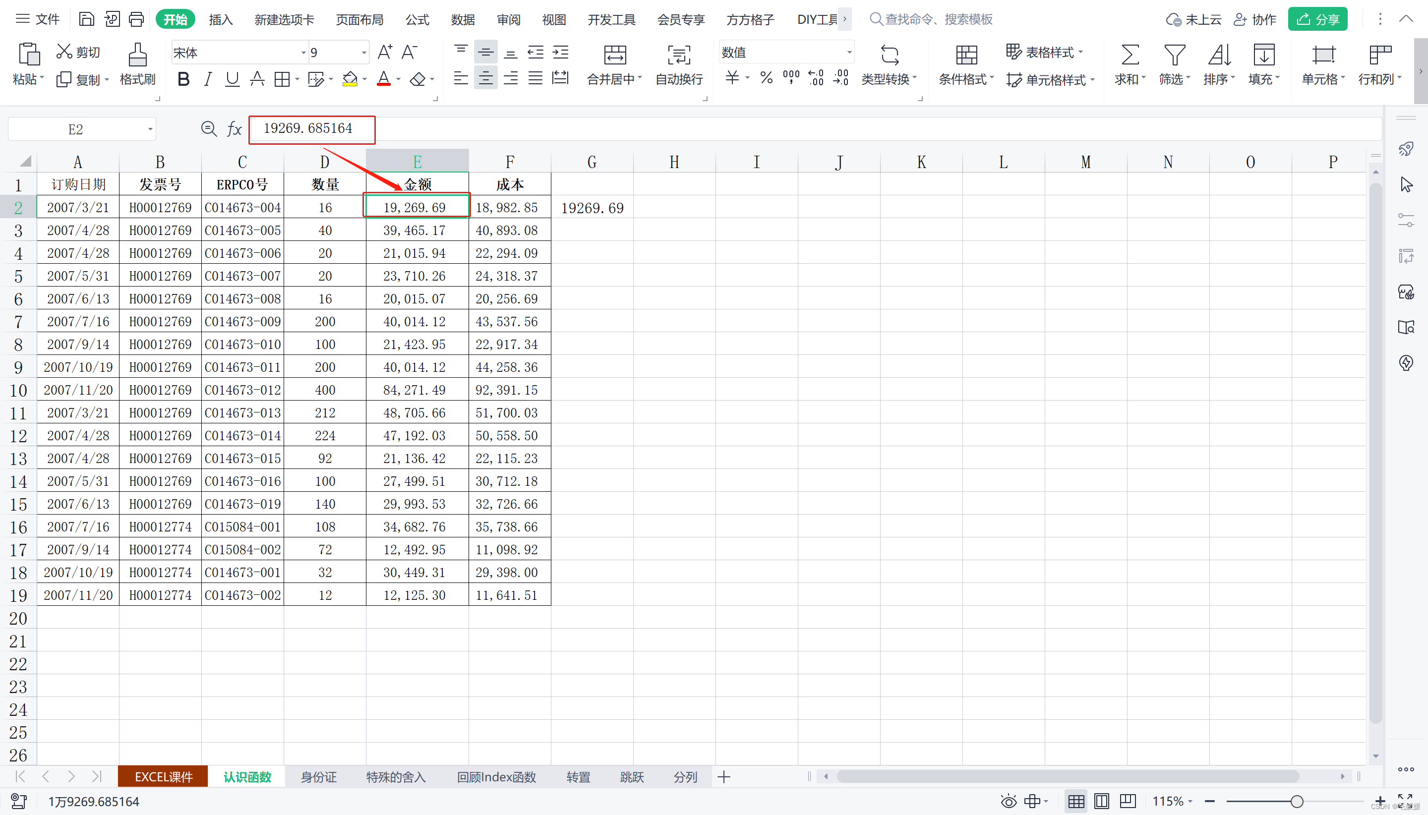Click the zoom slider handle

pyautogui.click(x=1297, y=802)
